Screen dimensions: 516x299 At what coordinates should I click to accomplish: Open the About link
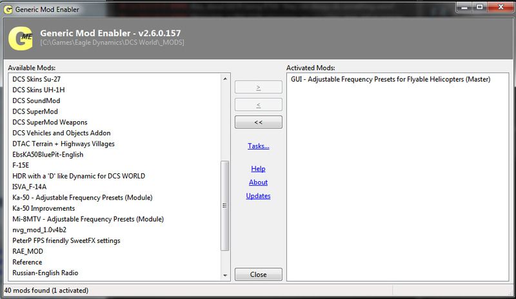tap(258, 182)
